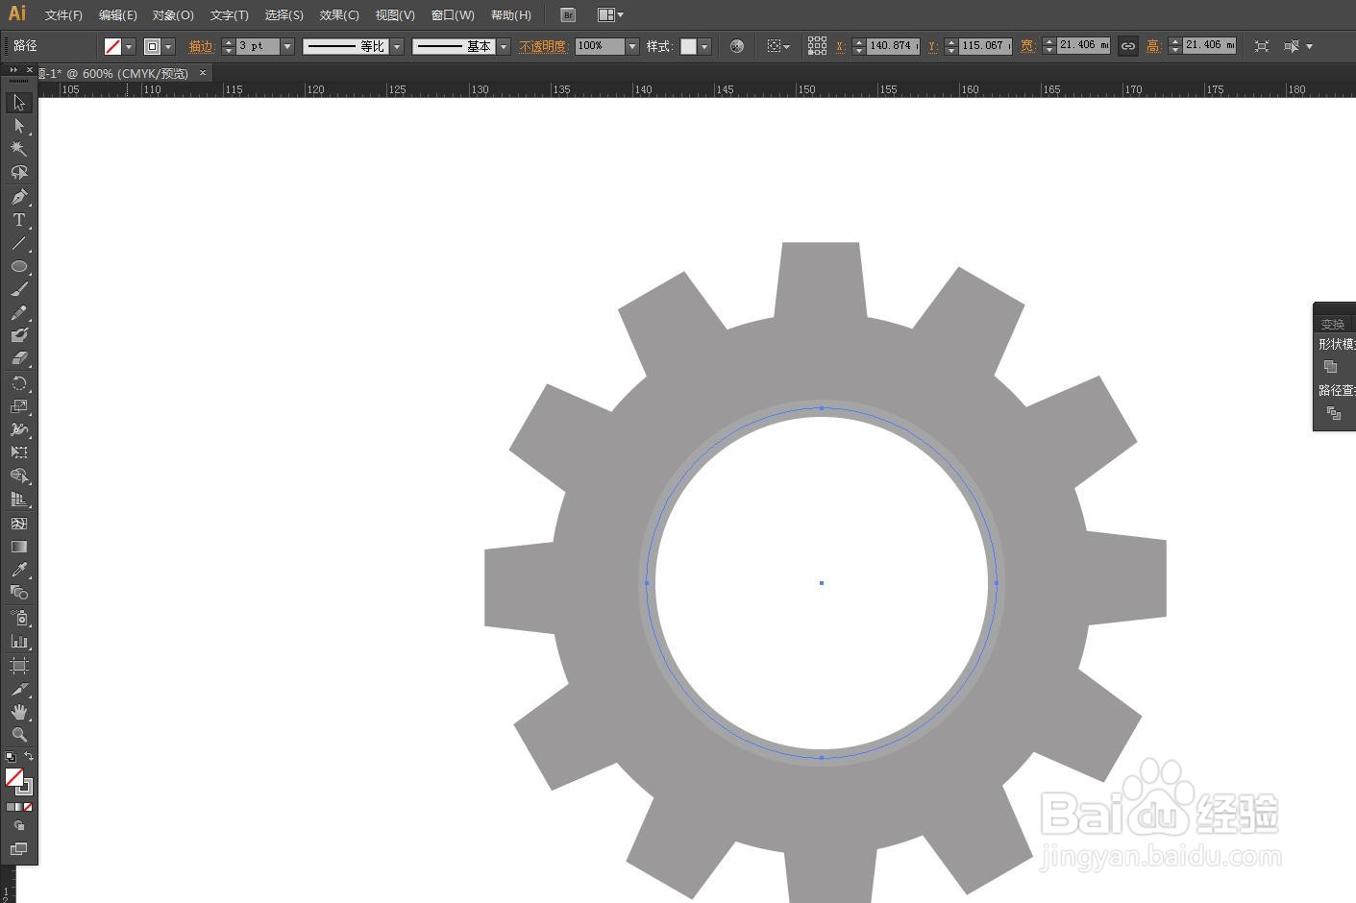Select the Shape Builder tool
Viewport: 1356px width, 903px height.
[x=18, y=476]
